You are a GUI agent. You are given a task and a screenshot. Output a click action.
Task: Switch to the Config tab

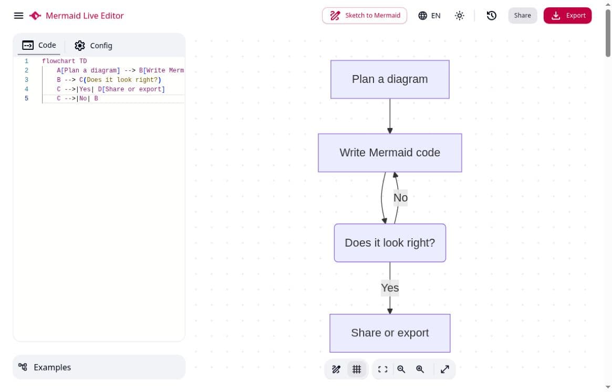(94, 46)
